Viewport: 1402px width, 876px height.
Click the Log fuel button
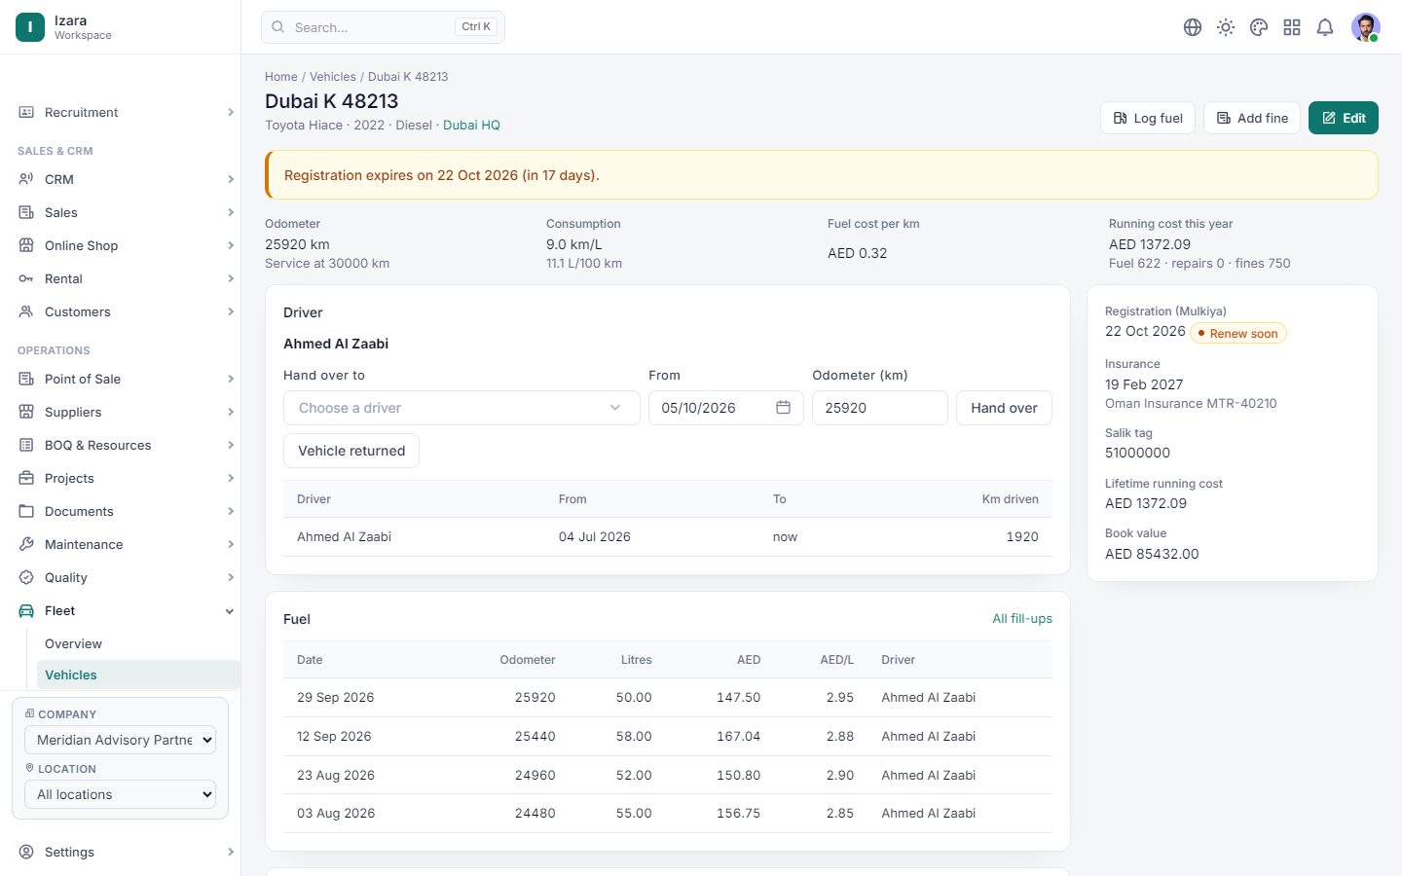coord(1148,118)
